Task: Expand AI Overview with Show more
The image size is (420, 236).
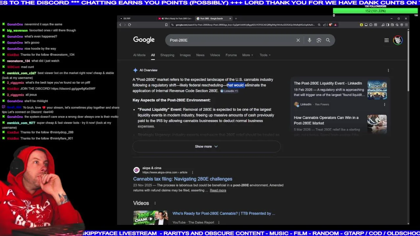Action: [x=206, y=147]
